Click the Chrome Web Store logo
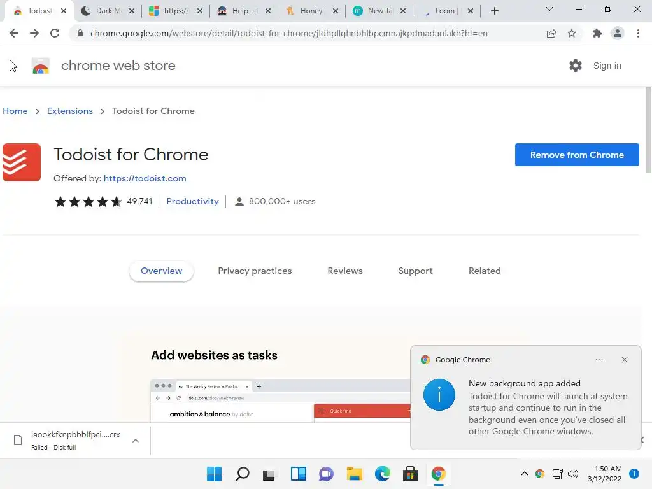 point(41,66)
